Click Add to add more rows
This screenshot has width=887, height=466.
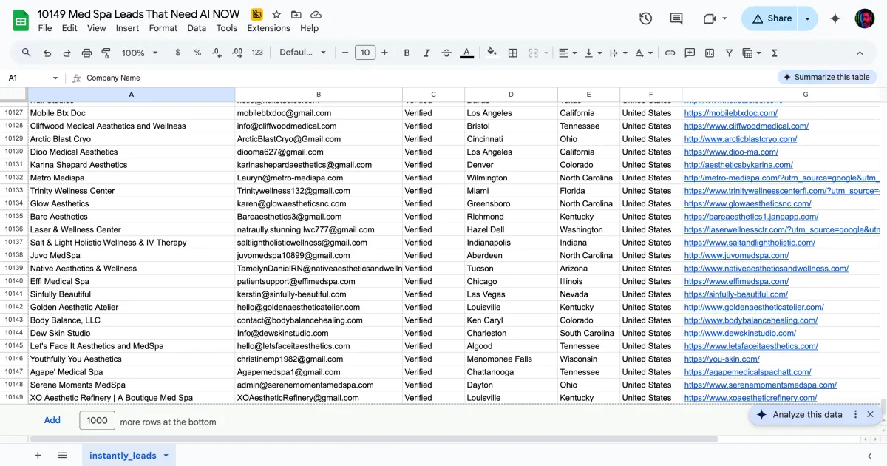52,420
